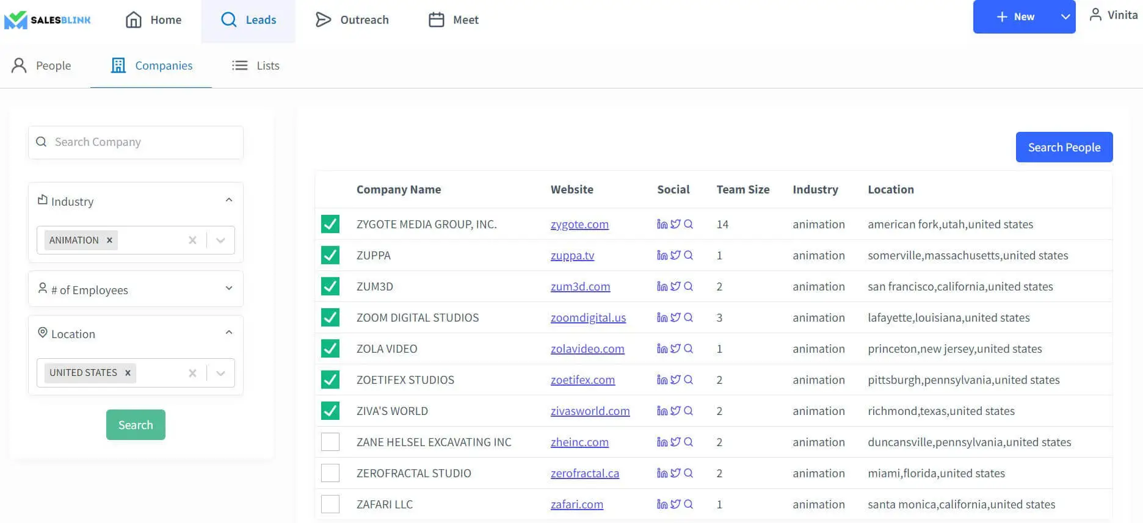Uncheck ZOETIFEX STUDIOS checkbox
Viewport: 1143px width, 523px height.
(330, 380)
